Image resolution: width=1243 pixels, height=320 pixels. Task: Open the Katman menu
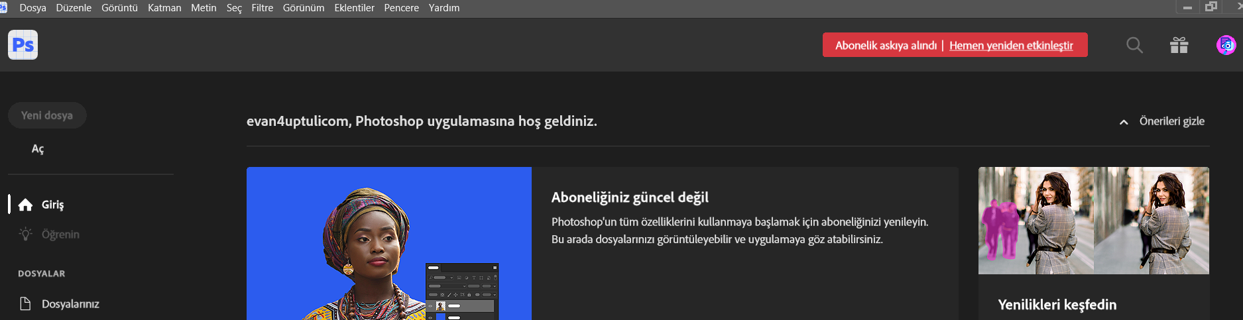click(164, 8)
